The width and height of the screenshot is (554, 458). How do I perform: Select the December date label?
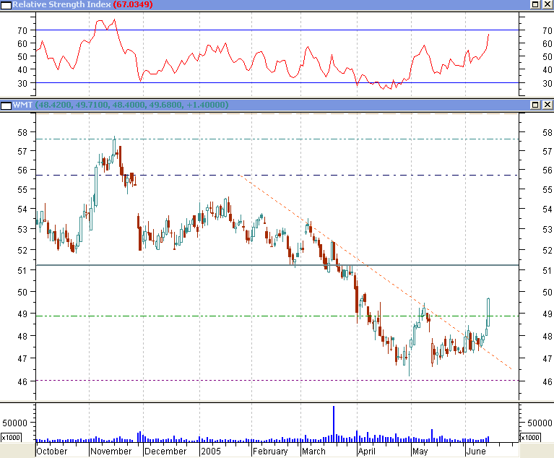click(x=165, y=451)
